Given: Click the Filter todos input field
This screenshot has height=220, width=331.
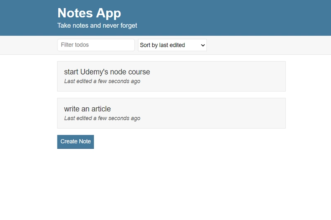Looking at the screenshot, I should 96,45.
